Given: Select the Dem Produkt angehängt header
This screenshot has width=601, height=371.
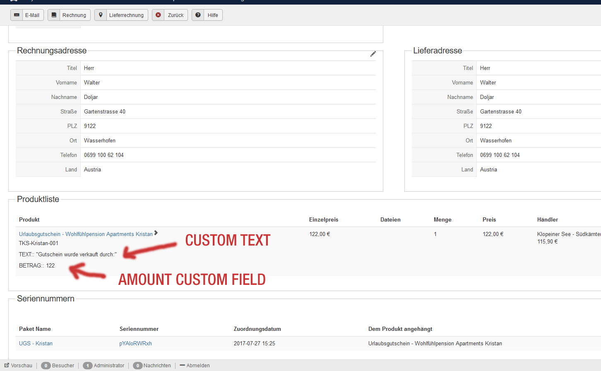Looking at the screenshot, I should tap(400, 329).
